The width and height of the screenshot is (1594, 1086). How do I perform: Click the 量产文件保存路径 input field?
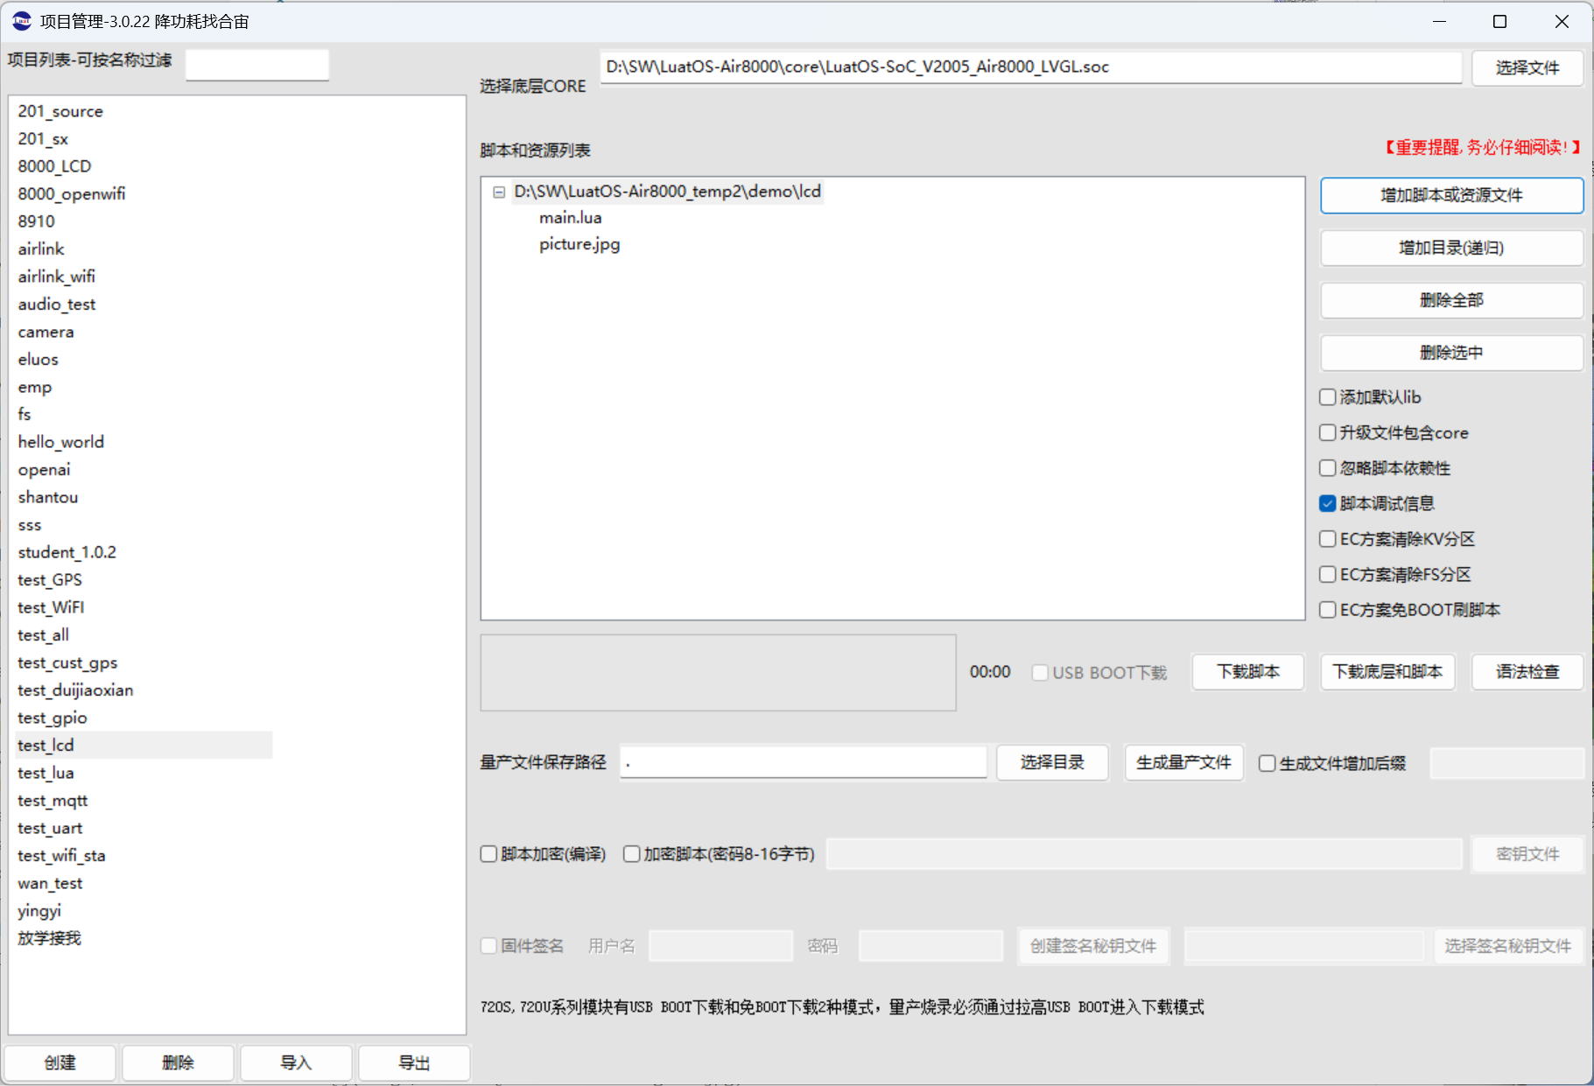coord(804,762)
